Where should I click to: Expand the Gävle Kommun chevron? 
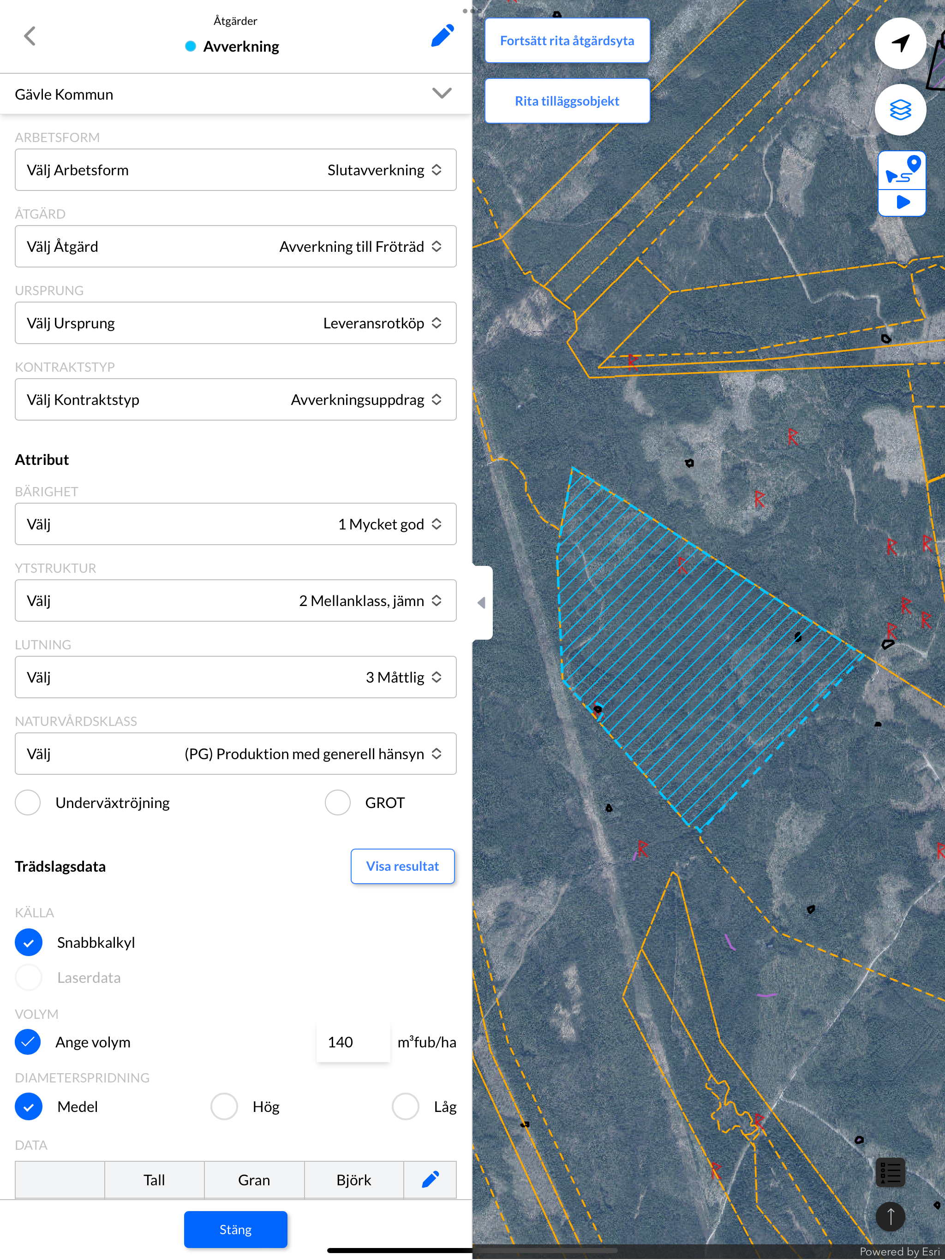[442, 94]
